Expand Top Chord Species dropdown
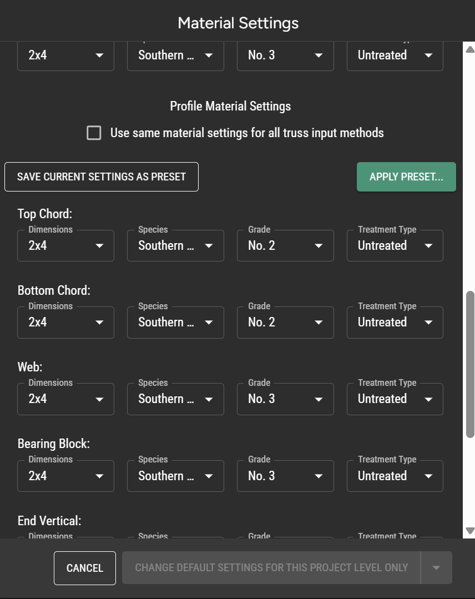This screenshot has width=475, height=599. (x=175, y=246)
